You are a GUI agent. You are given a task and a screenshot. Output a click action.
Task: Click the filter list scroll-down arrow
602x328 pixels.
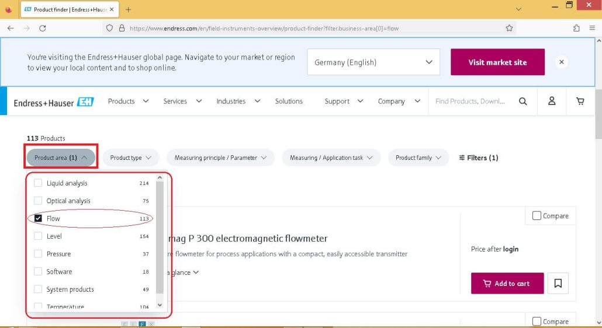point(160,305)
